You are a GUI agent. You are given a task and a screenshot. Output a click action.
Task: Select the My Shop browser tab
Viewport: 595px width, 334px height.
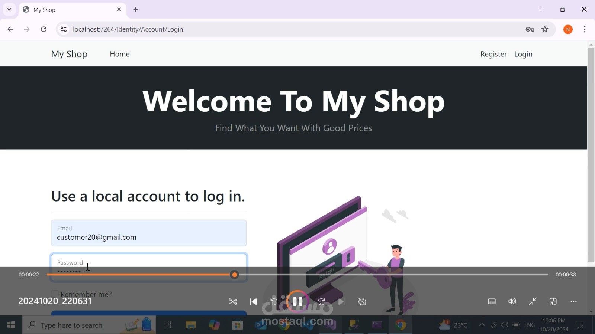[73, 10]
